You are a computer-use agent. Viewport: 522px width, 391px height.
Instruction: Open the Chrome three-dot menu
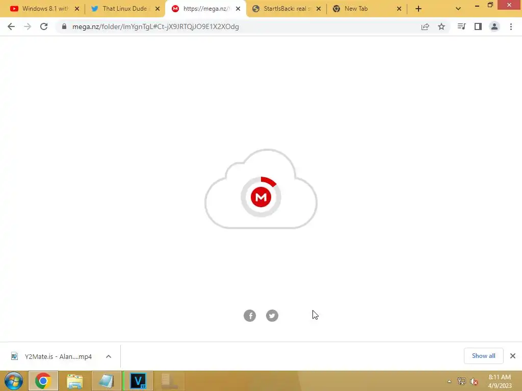point(511,26)
